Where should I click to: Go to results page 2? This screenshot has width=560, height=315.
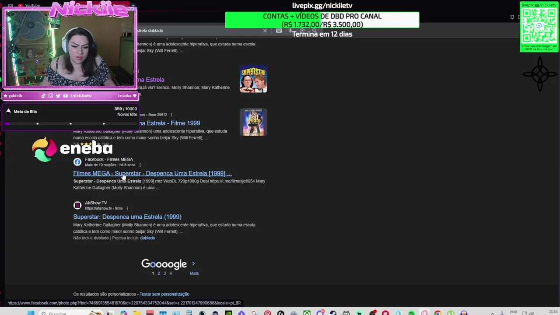[159, 273]
